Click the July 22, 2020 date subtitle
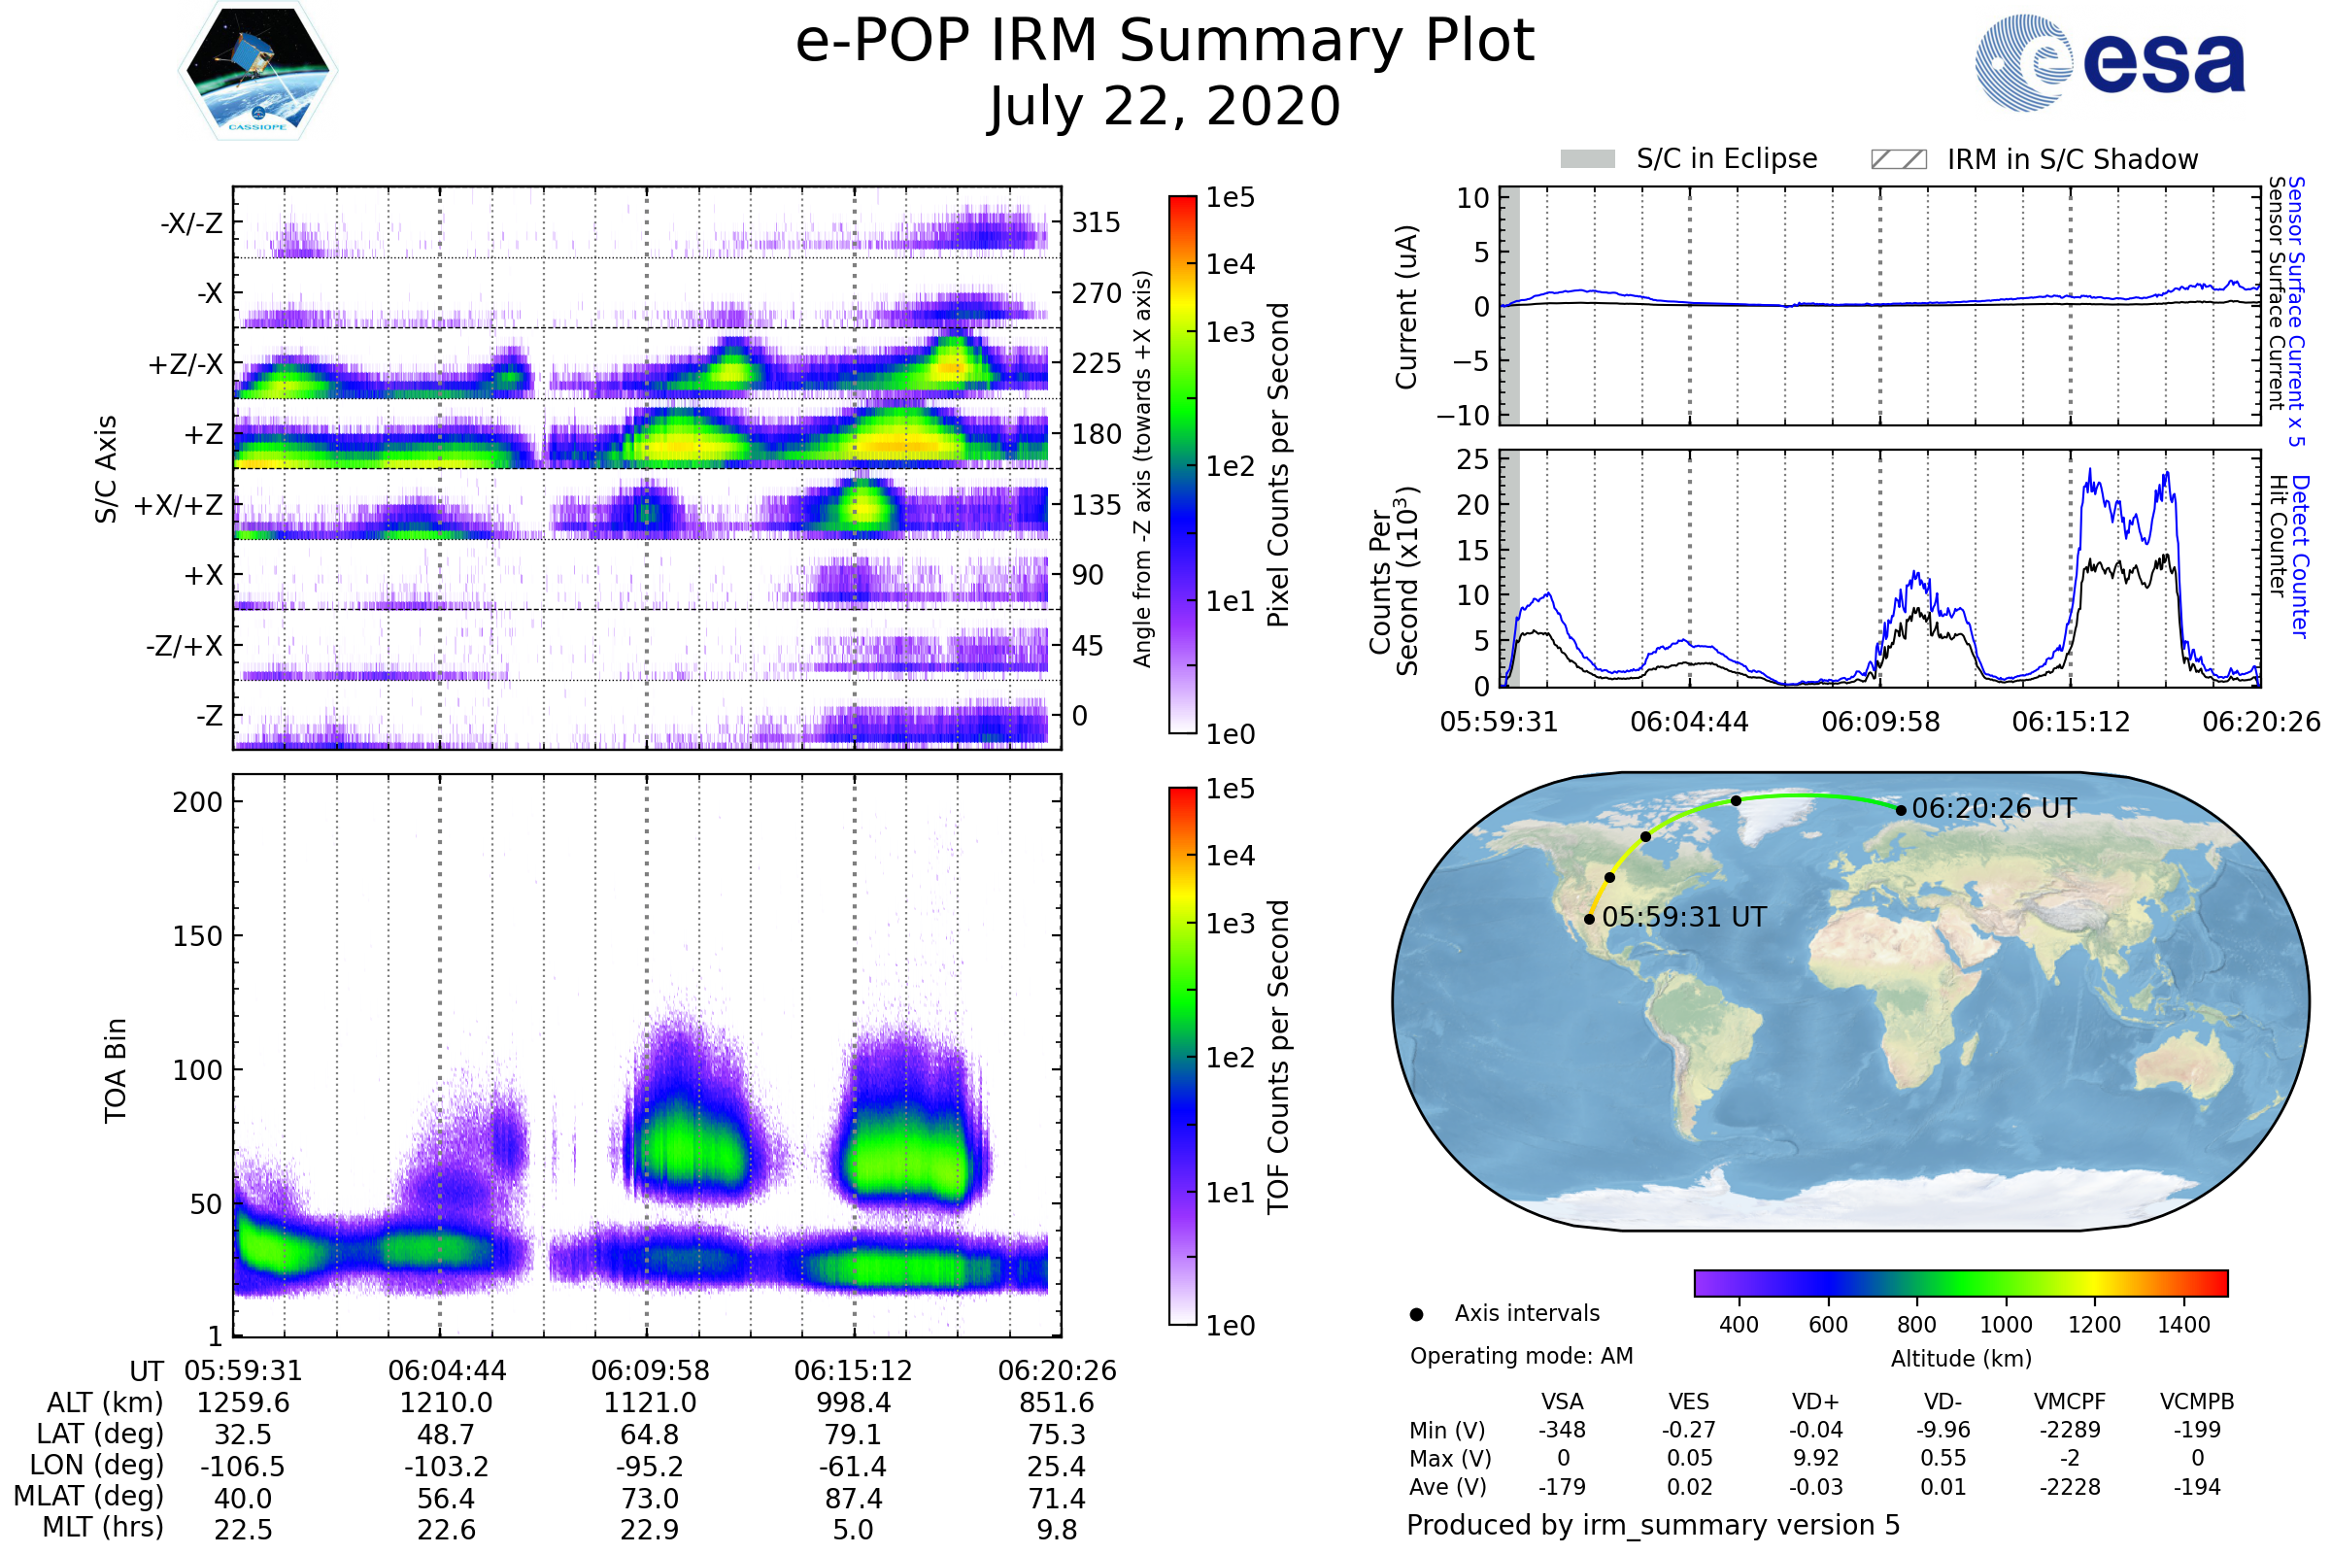This screenshot has width=2331, height=1554. pos(1165,107)
